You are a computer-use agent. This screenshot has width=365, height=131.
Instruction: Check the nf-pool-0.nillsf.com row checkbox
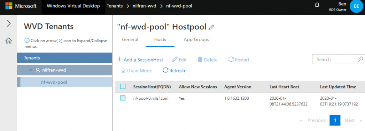click(x=123, y=98)
